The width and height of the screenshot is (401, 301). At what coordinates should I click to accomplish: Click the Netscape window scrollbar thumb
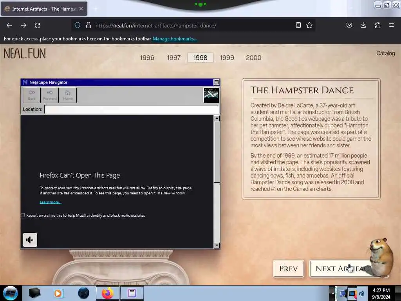pos(217,152)
